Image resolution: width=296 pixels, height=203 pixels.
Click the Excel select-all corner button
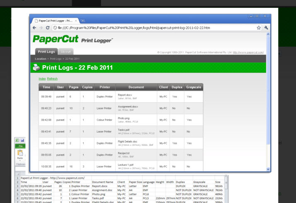[18, 174]
